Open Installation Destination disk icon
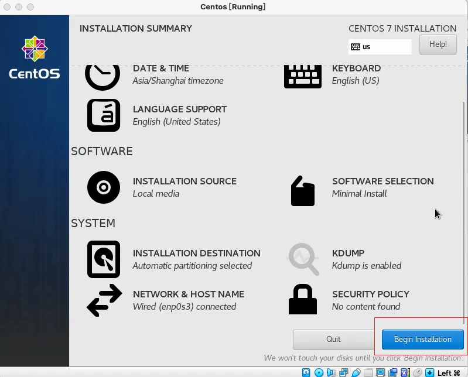Screen dimensions: 468x377 [x=104, y=259]
